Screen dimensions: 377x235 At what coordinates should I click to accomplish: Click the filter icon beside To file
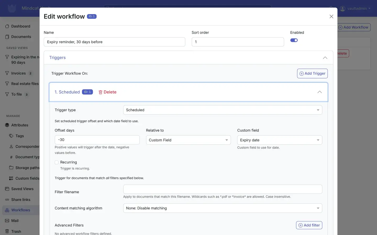pos(7,94)
